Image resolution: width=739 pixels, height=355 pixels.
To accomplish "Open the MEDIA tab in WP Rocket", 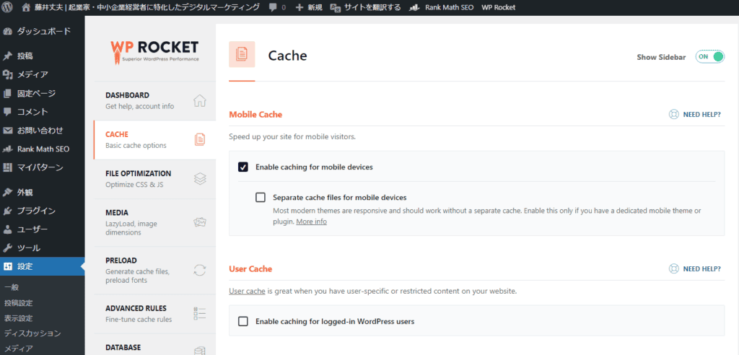I will point(154,222).
